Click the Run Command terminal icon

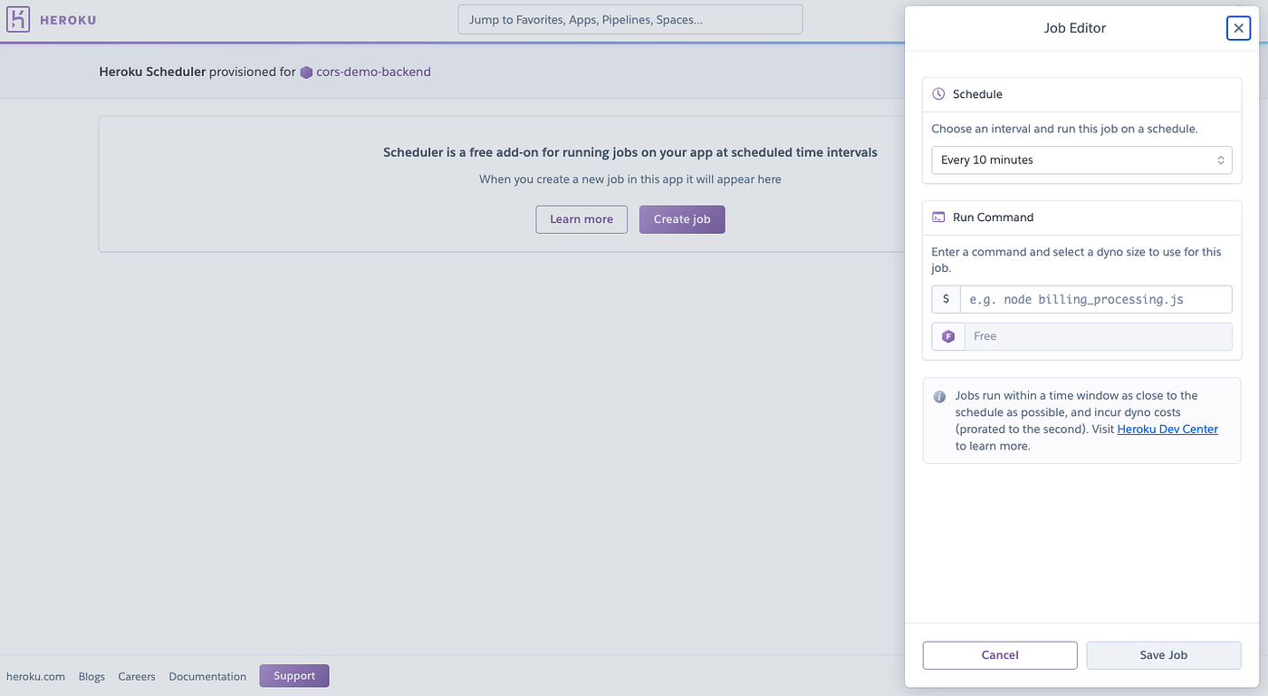point(938,217)
